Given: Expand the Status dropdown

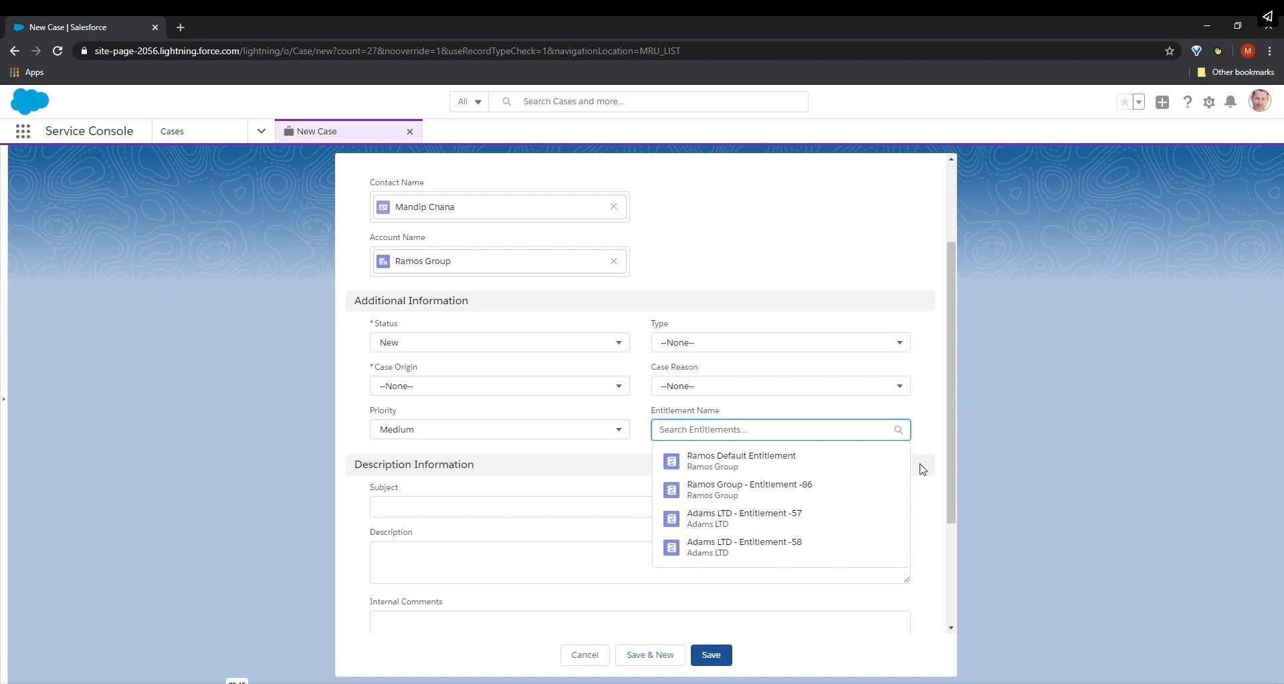Looking at the screenshot, I should [499, 343].
